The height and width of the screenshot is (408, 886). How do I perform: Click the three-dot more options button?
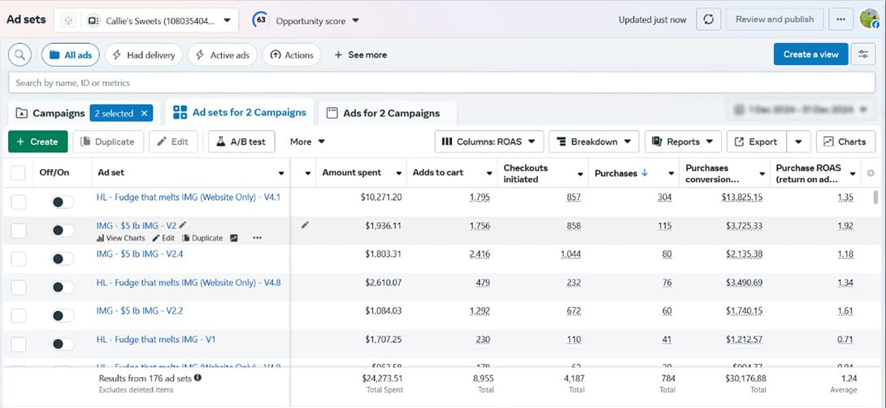point(840,20)
